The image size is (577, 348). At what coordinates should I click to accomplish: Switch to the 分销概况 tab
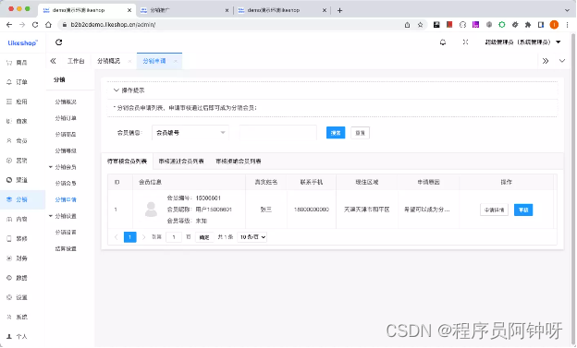point(108,61)
